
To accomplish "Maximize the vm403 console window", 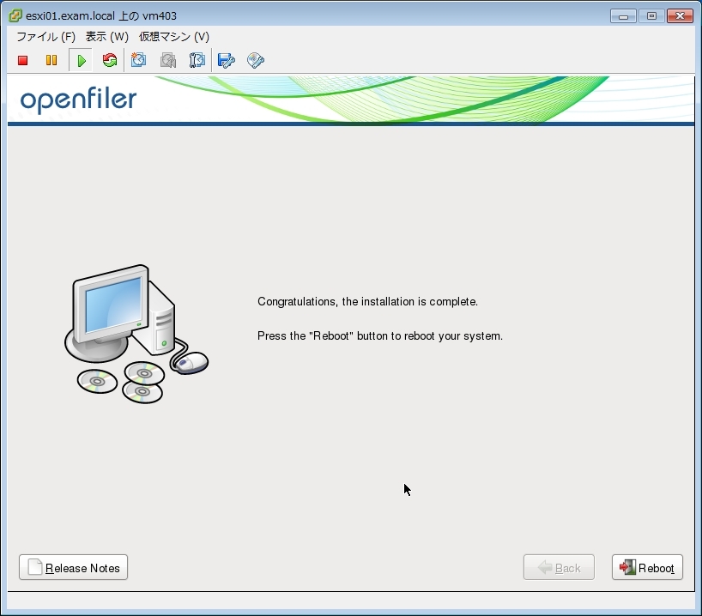I will pyautogui.click(x=652, y=16).
